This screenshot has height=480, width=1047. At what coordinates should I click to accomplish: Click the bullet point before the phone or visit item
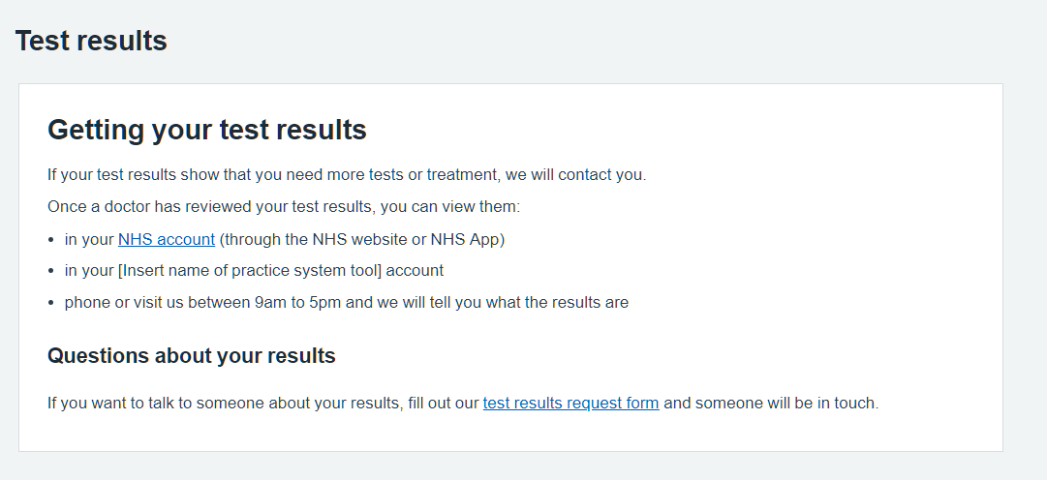(x=51, y=303)
